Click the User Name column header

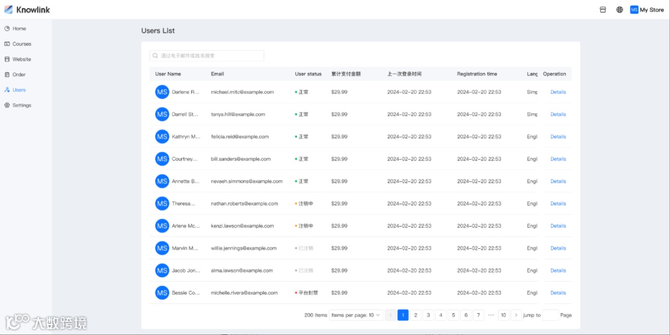point(168,74)
